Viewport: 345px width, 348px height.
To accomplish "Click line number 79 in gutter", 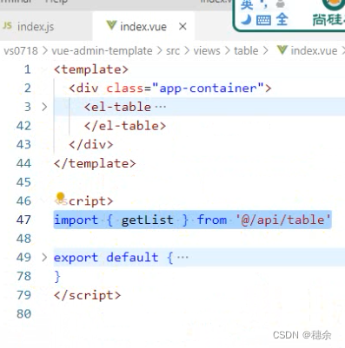I will pyautogui.click(x=23, y=295).
